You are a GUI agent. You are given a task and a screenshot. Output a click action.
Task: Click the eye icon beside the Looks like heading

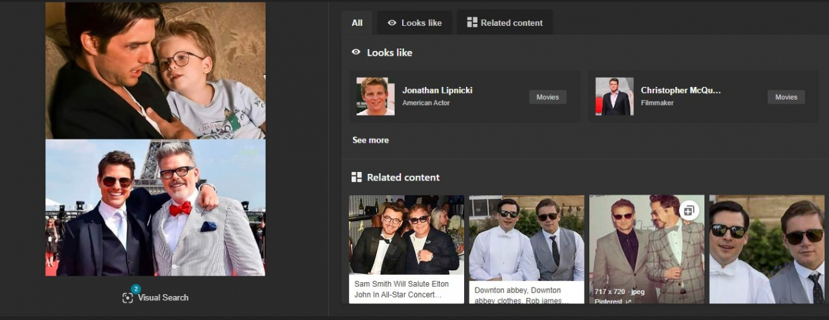(x=356, y=52)
